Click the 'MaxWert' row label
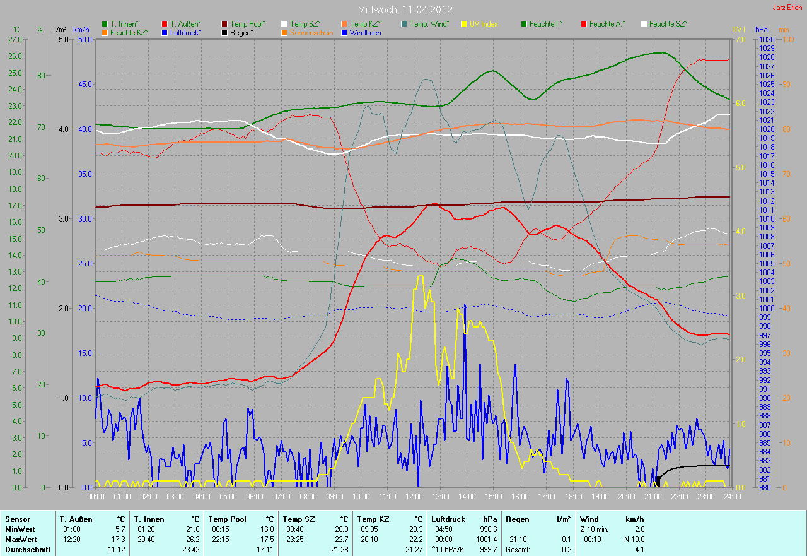Screen dimensions: 807x556 21,540
